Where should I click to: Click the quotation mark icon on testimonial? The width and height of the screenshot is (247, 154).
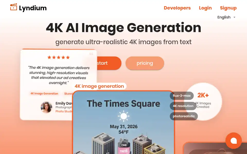pos(91,54)
